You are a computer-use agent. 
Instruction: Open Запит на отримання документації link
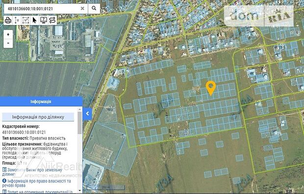37,192
